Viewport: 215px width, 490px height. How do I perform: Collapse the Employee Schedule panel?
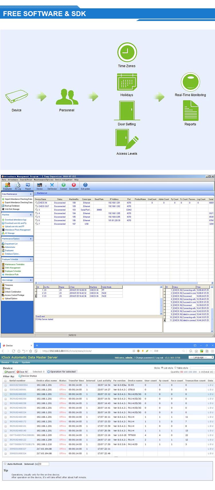click(31, 259)
